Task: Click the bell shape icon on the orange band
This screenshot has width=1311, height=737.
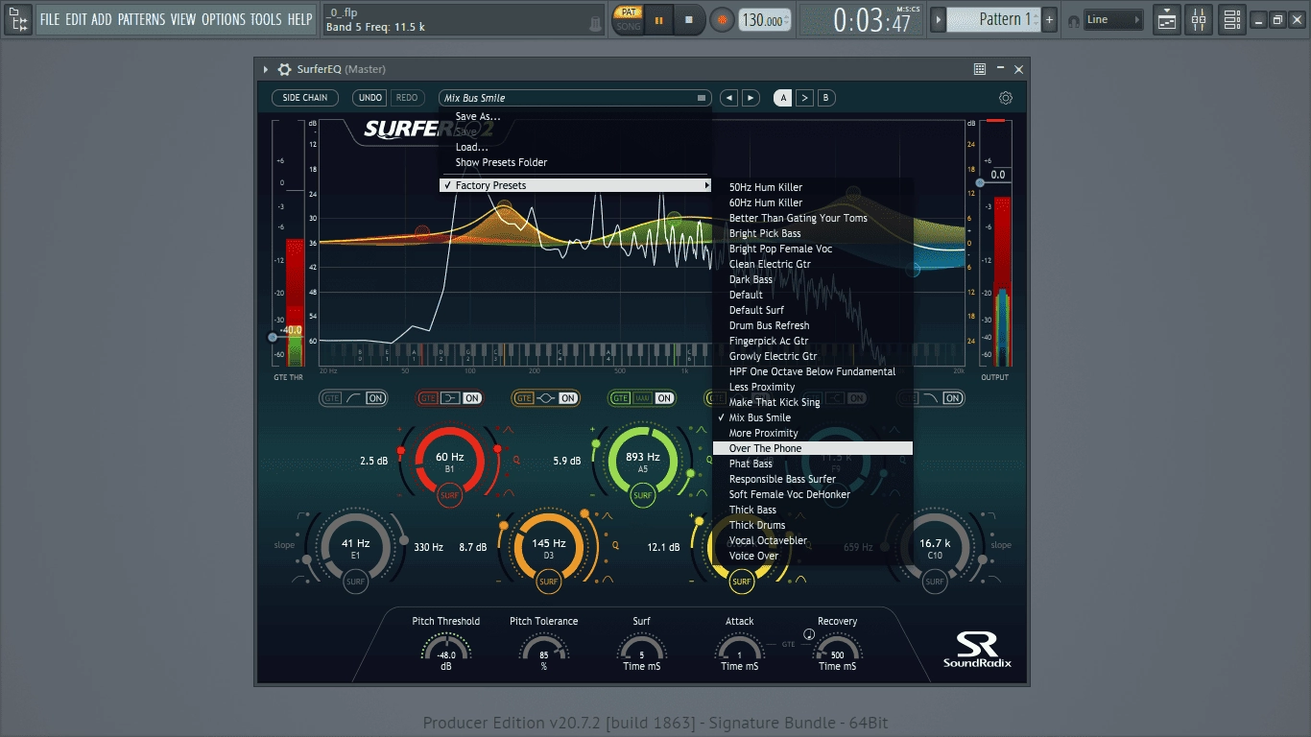Action: (545, 398)
